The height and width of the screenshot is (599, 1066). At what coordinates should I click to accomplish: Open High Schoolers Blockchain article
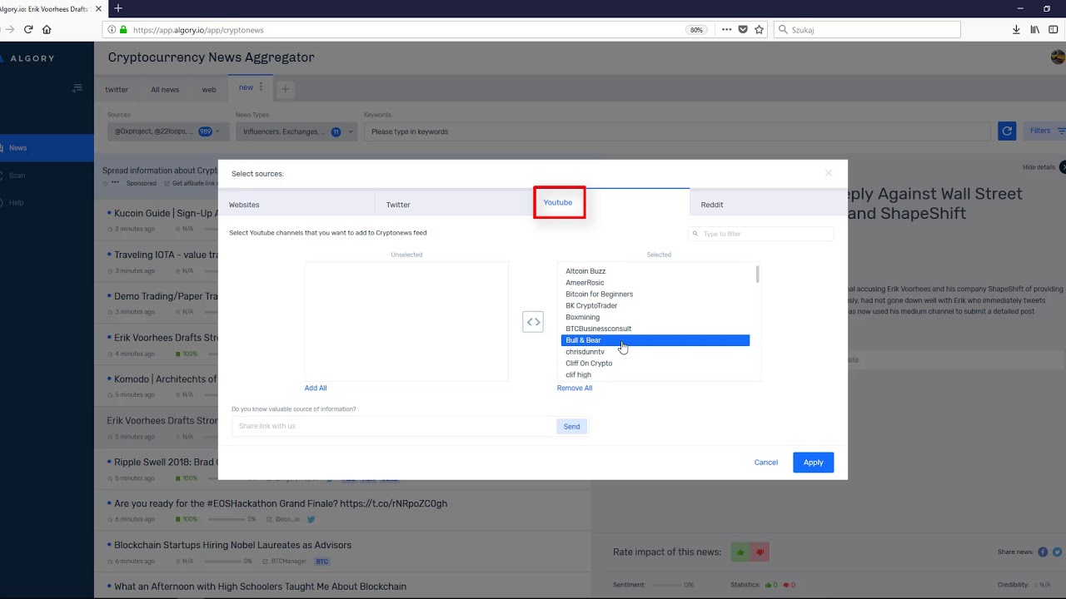point(260,587)
